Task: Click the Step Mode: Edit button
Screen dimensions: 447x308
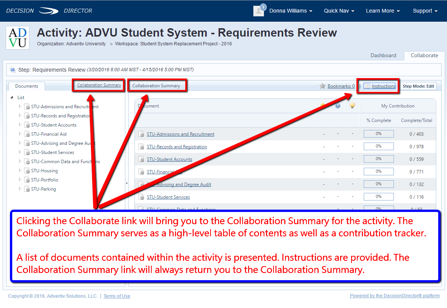Action: (418, 86)
